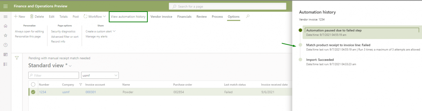Expand the hamburger navigation menu

[x=5, y=17]
